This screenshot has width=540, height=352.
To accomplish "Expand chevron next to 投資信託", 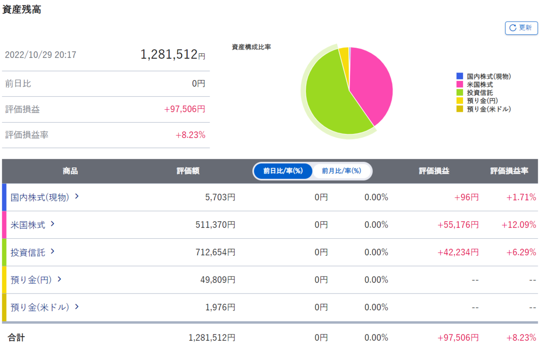I will click(53, 252).
